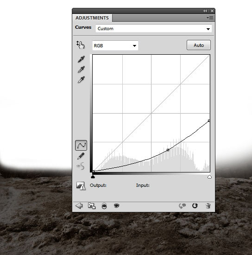The width and height of the screenshot is (252, 255).
Task: Open the Curves preset Custom dropdown
Action: [154, 29]
